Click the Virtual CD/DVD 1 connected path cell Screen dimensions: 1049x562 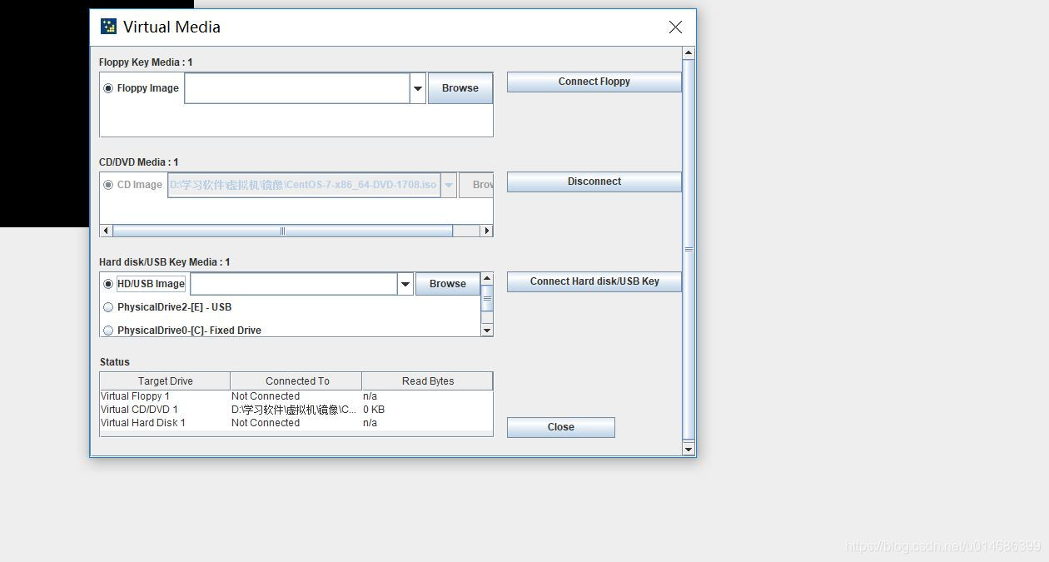click(296, 410)
